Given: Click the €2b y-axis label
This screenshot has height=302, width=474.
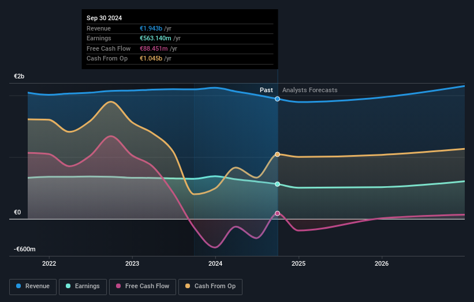Looking at the screenshot, I should 19,76.
